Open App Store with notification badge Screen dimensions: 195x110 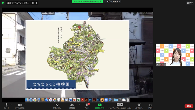coord(47,100)
